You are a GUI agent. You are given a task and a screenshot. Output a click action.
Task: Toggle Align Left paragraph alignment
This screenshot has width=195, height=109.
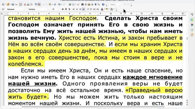pyautogui.click(x=74, y=9)
